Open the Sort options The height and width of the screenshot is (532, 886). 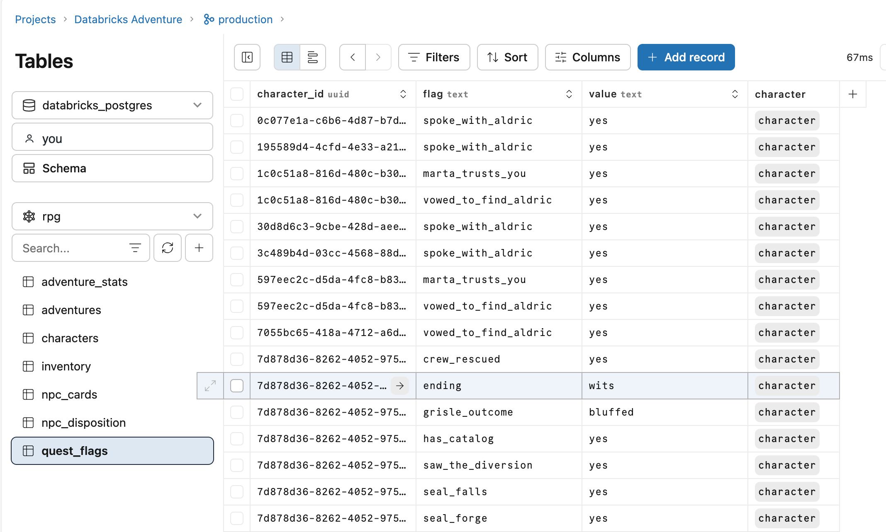click(x=508, y=57)
